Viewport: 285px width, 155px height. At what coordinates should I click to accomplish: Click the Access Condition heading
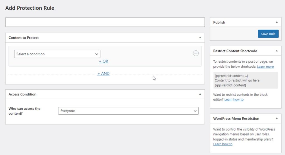(22, 94)
